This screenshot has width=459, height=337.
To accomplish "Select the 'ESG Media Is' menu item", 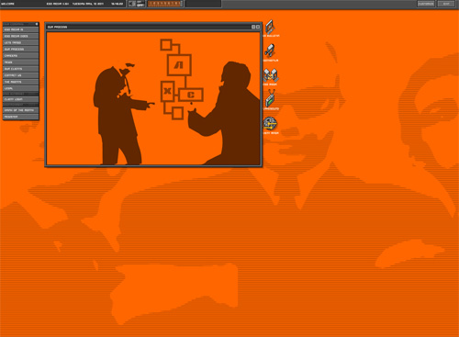I will click(21, 29).
